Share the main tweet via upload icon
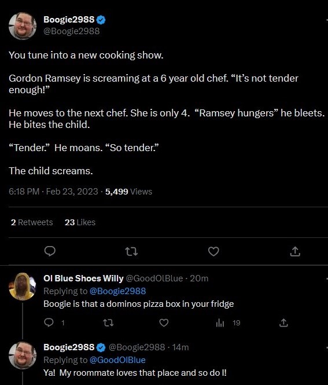The image size is (328, 385). coord(295,251)
